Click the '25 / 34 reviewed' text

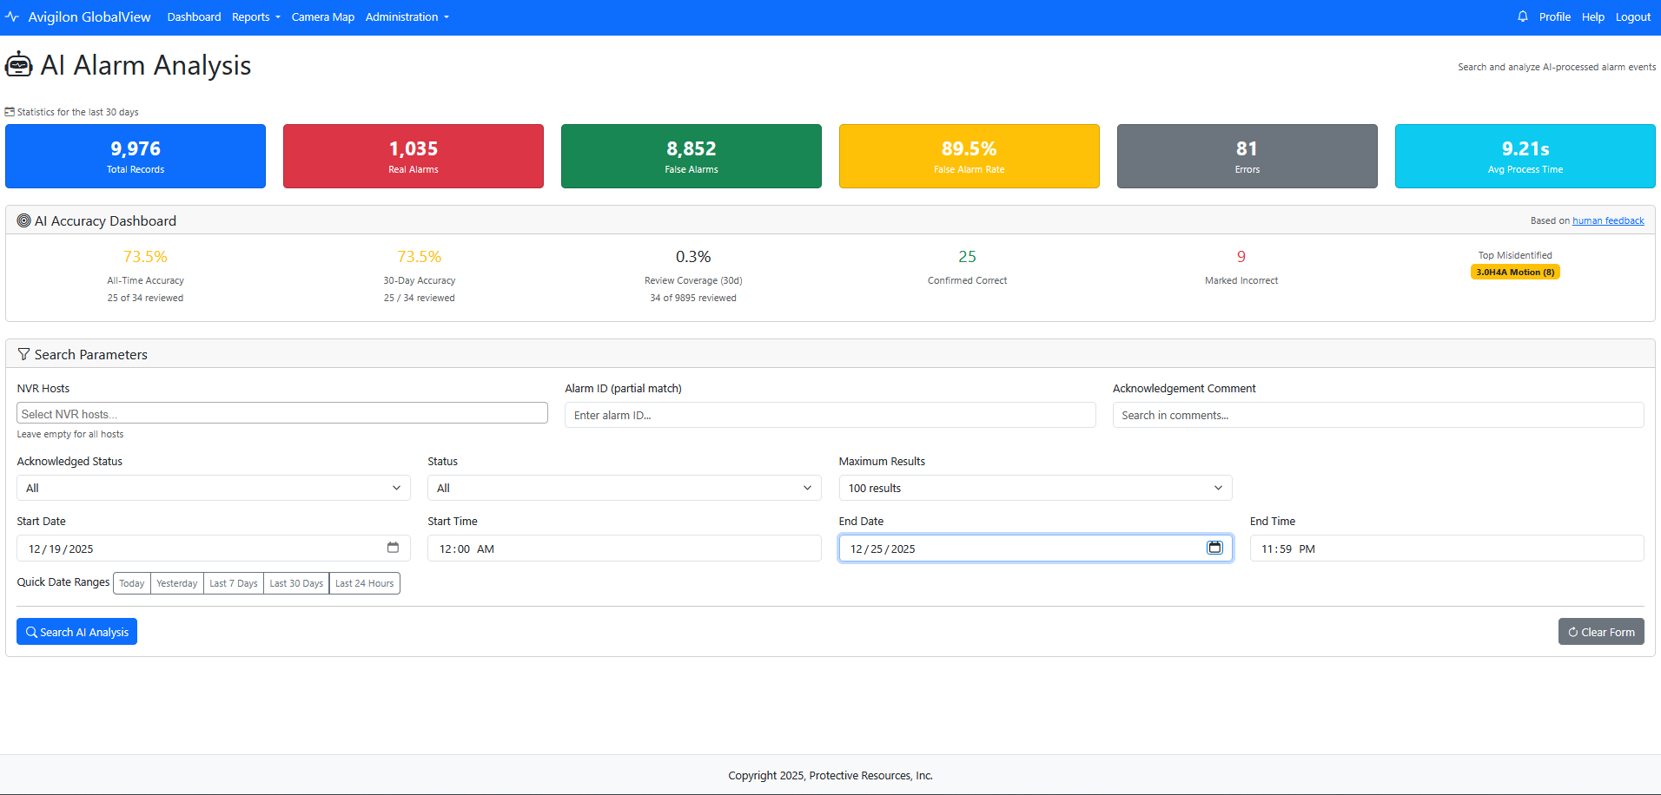click(x=420, y=298)
